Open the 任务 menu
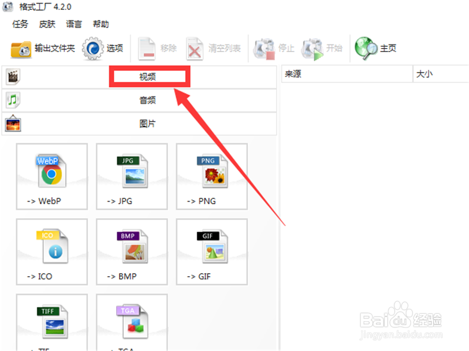469x351 pixels. (x=20, y=24)
